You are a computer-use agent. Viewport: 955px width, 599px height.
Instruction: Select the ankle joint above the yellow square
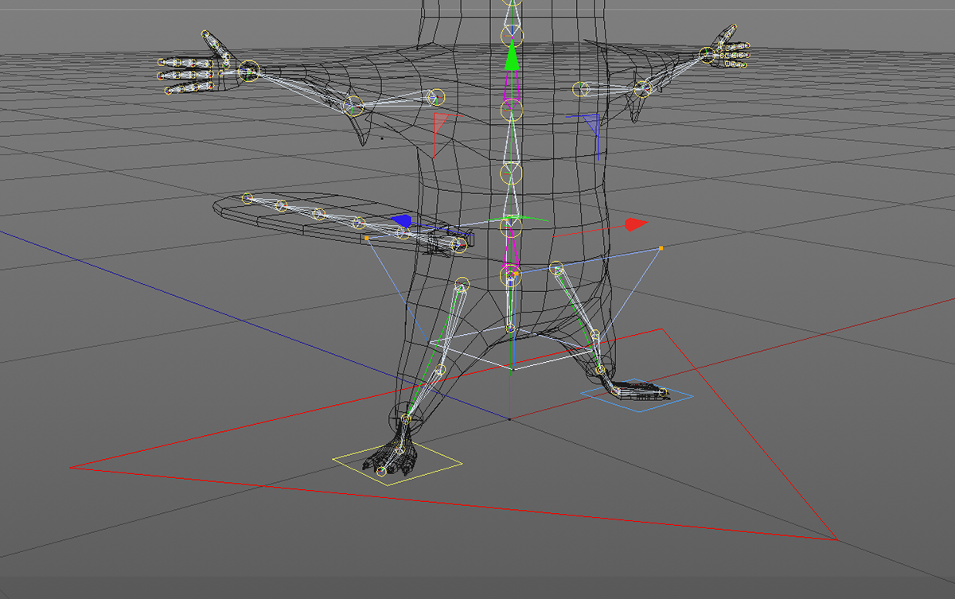click(407, 418)
